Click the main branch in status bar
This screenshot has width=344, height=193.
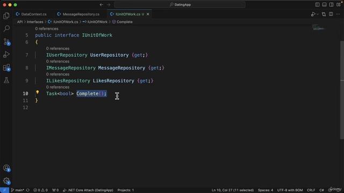click(18, 190)
